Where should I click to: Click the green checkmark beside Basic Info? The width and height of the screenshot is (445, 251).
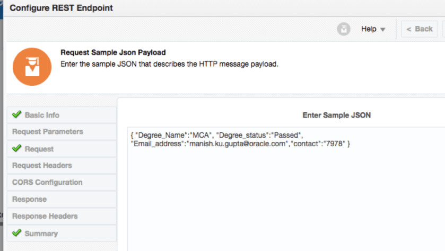point(16,114)
